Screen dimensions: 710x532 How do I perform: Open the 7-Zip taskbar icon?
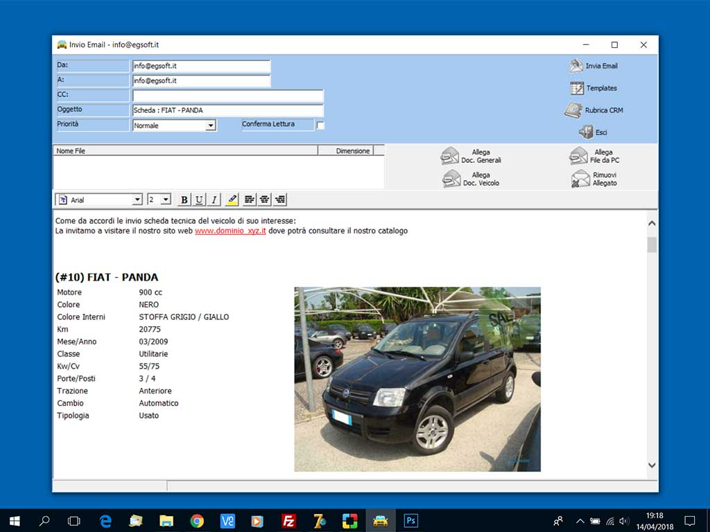[319, 521]
